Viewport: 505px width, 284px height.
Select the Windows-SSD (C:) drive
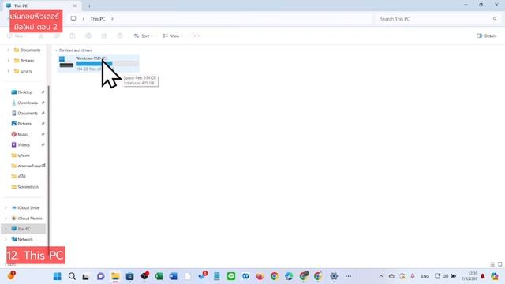pyautogui.click(x=98, y=64)
